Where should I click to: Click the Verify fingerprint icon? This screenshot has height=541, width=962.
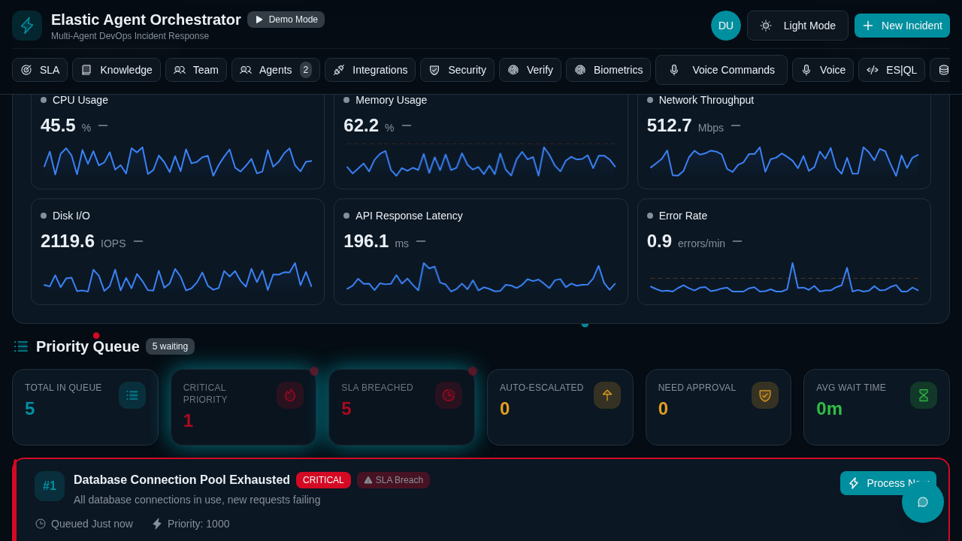click(513, 70)
